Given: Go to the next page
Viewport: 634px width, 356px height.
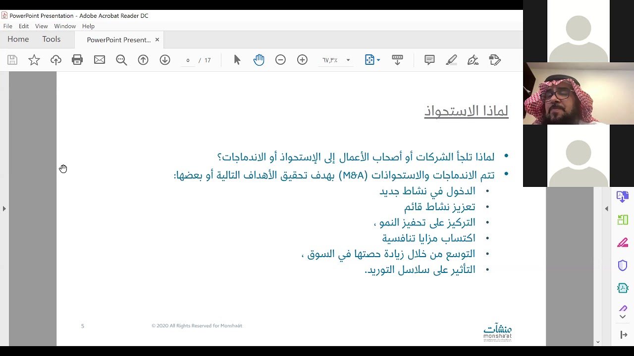Looking at the screenshot, I should 165,60.
